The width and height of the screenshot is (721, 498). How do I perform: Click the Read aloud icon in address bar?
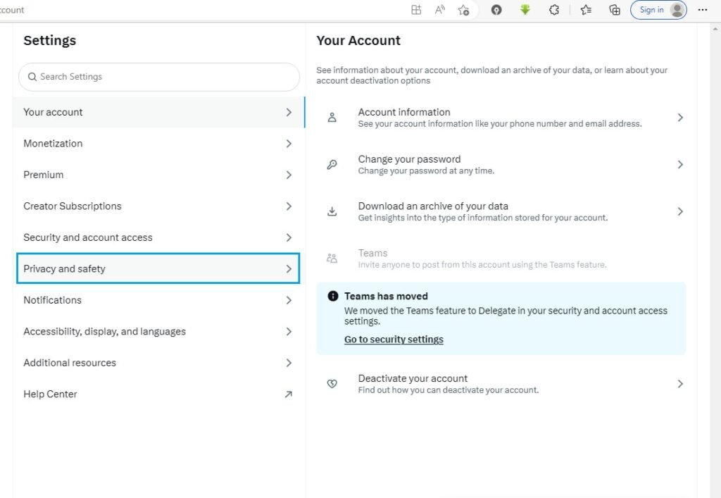coord(440,10)
